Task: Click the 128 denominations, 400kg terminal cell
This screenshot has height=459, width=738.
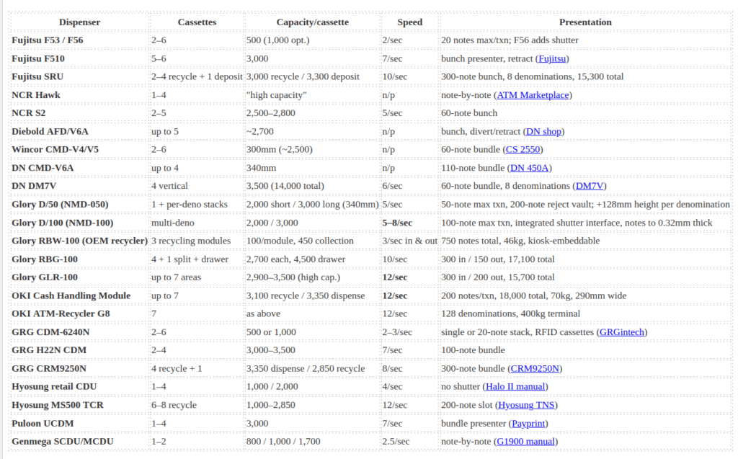Action: [585, 314]
